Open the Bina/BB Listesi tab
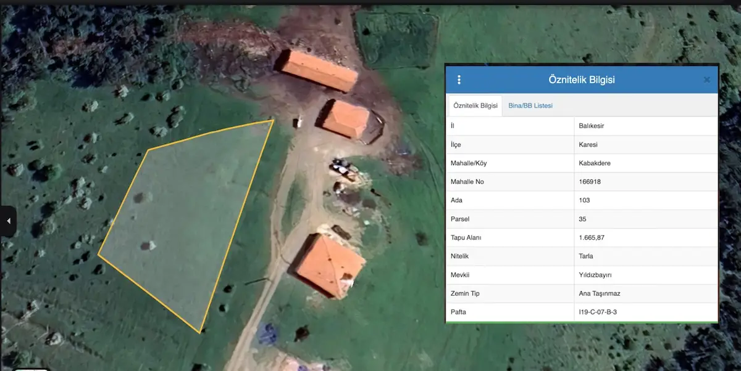Viewport: 741px width, 371px height. pyautogui.click(x=530, y=105)
